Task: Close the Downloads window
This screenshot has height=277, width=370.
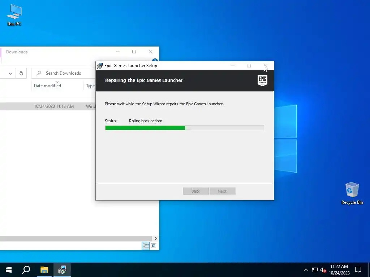Action: [x=151, y=52]
